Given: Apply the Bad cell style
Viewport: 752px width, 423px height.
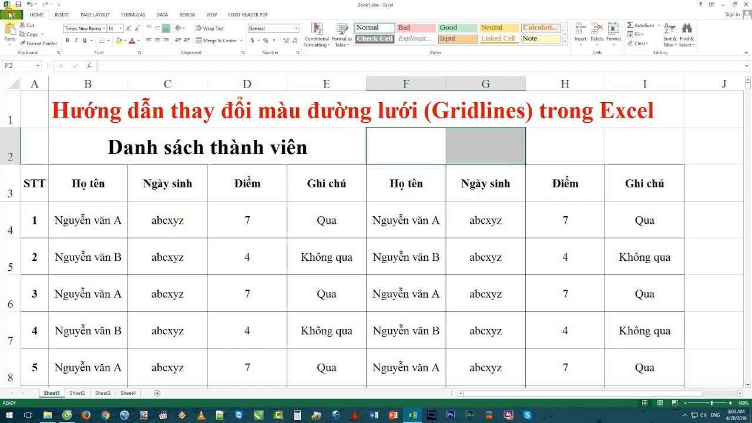Looking at the screenshot, I should [x=416, y=28].
